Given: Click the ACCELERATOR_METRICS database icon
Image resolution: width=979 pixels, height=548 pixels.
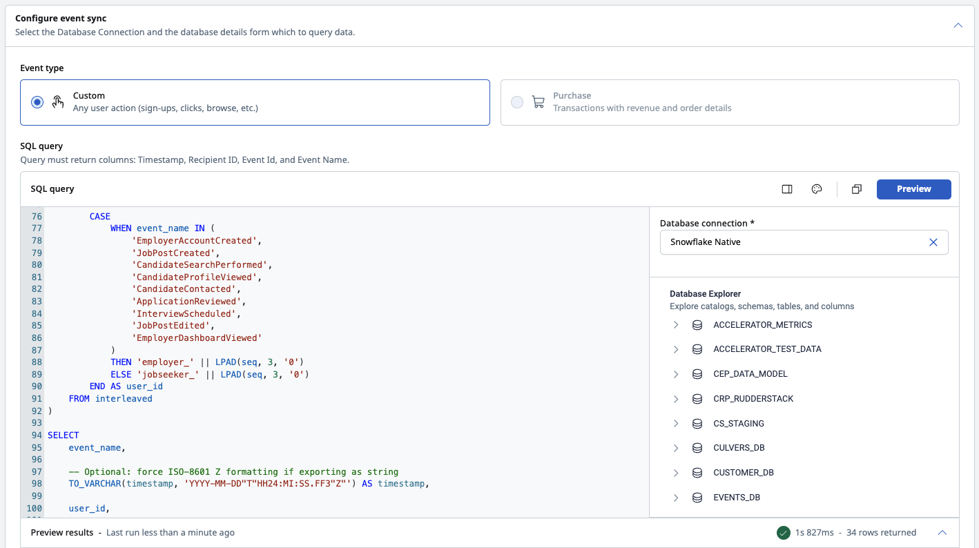Looking at the screenshot, I should 697,325.
